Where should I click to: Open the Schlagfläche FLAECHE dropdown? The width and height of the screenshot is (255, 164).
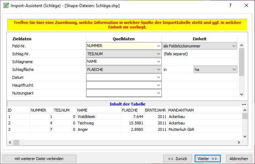point(158,70)
